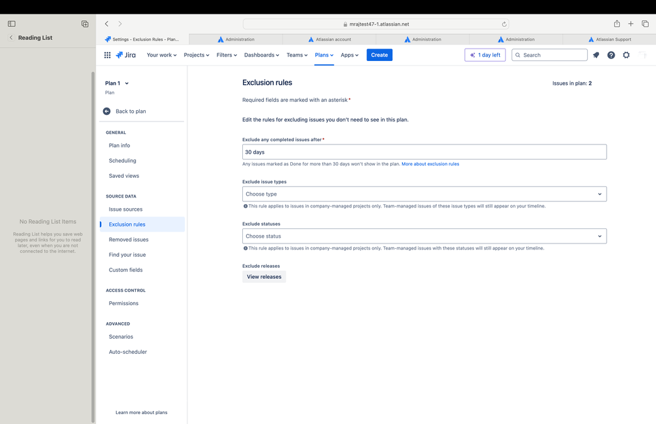656x424 pixels.
Task: Click the blue Create button
Action: click(x=380, y=54)
